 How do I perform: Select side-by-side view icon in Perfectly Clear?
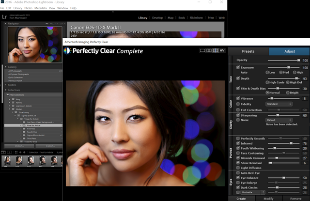[209, 50]
